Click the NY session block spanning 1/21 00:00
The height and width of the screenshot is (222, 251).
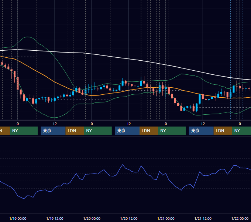(172, 131)
